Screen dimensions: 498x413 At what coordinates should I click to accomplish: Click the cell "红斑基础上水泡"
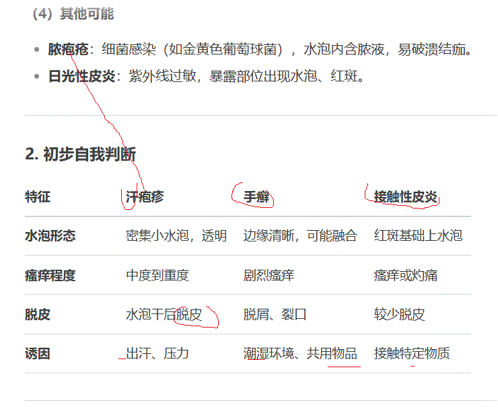point(418,236)
